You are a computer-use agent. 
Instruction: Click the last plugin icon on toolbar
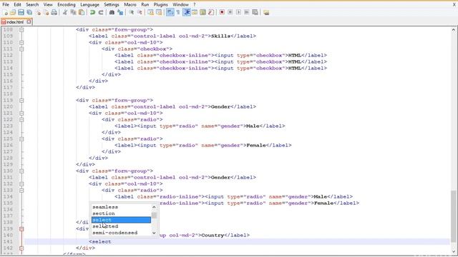point(266,13)
